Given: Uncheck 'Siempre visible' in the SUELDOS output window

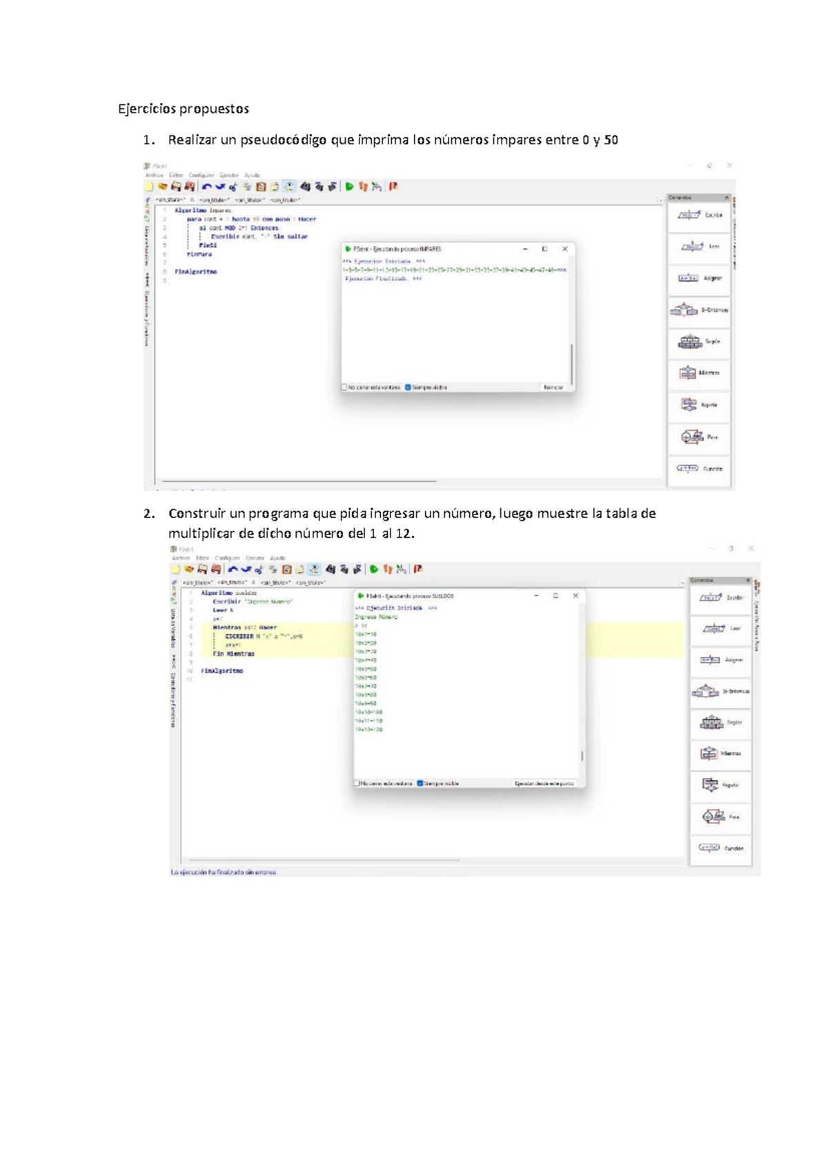Looking at the screenshot, I should [420, 783].
